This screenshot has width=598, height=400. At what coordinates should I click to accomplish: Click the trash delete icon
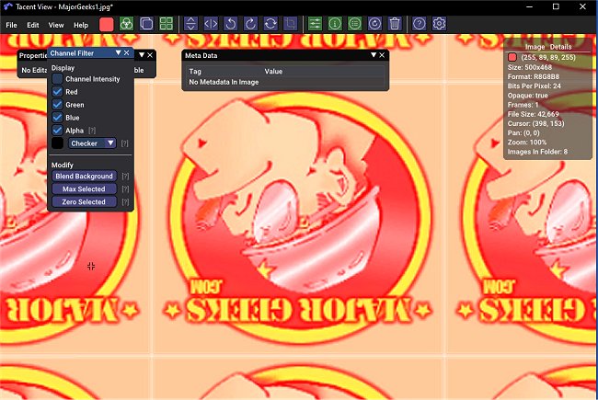[x=395, y=24]
